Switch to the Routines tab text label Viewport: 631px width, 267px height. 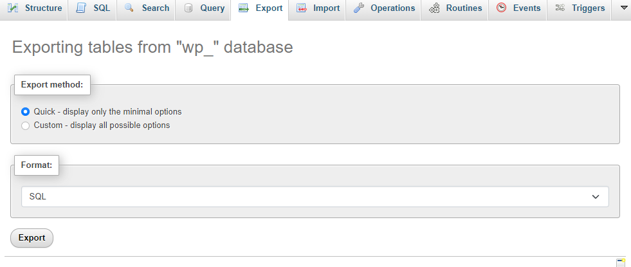tap(464, 8)
